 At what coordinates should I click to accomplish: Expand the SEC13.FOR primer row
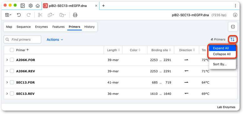[7, 82]
